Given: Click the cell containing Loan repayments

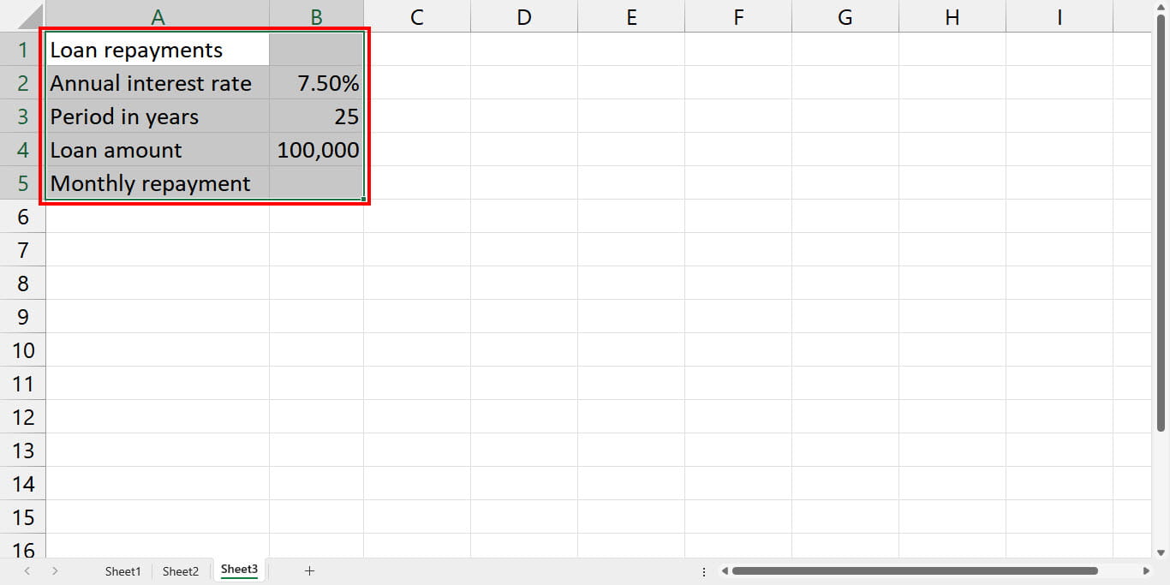Looking at the screenshot, I should click(158, 49).
